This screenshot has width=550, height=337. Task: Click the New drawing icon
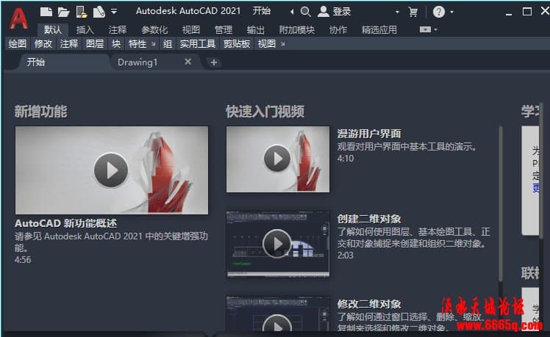[46, 12]
